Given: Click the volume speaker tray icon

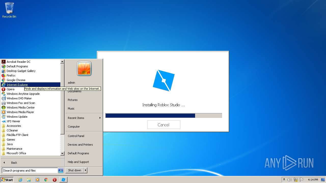Looking at the screenshot, I should (290, 180).
